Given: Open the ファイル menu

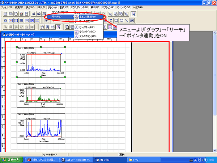Looking at the screenshot, I should click(x=7, y=7).
